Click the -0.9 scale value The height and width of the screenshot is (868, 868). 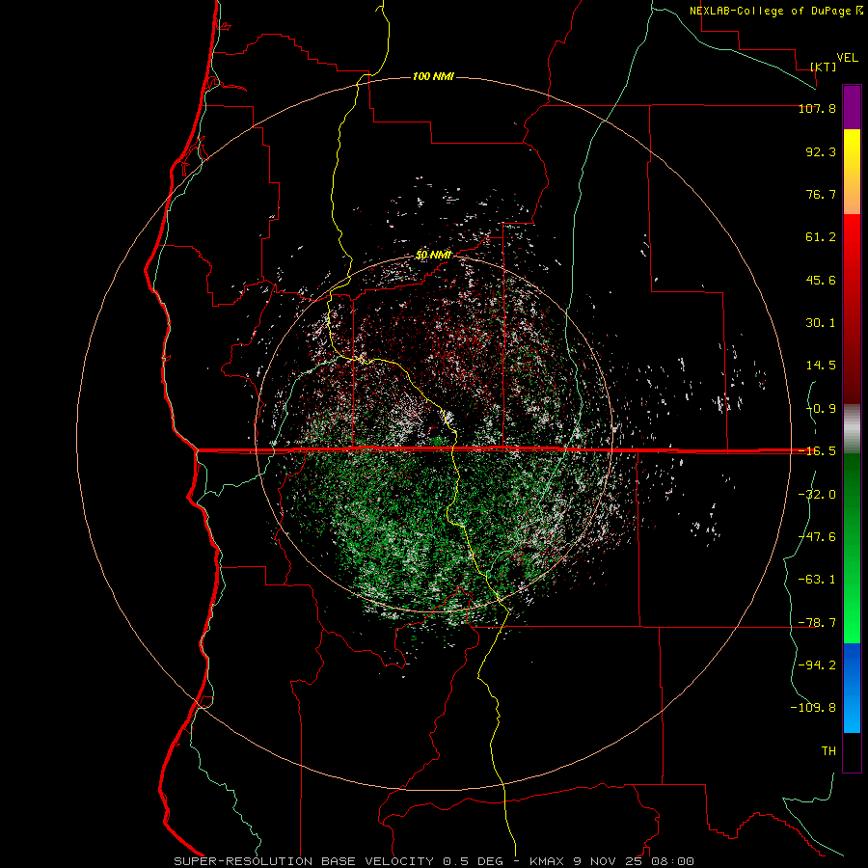[821, 409]
